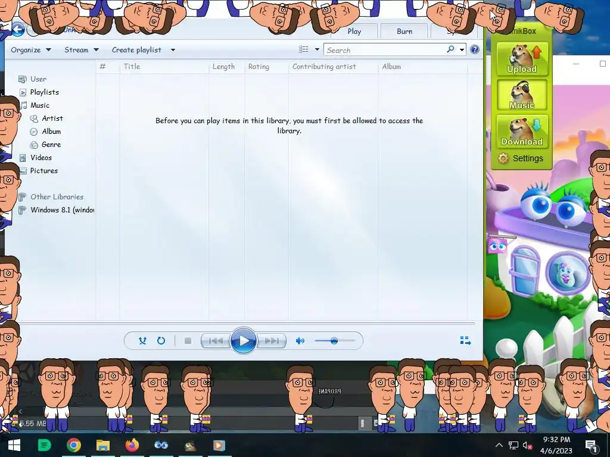Select Windows 8.1 remote library
The width and height of the screenshot is (610, 457).
[x=62, y=210]
